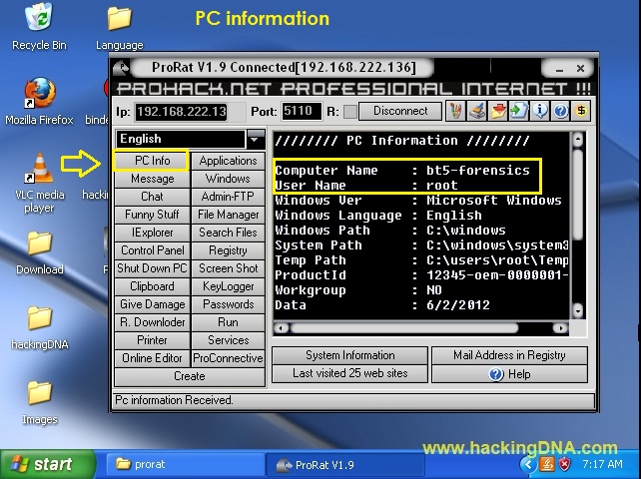Open the info bubble toolbar icon

coord(539,111)
